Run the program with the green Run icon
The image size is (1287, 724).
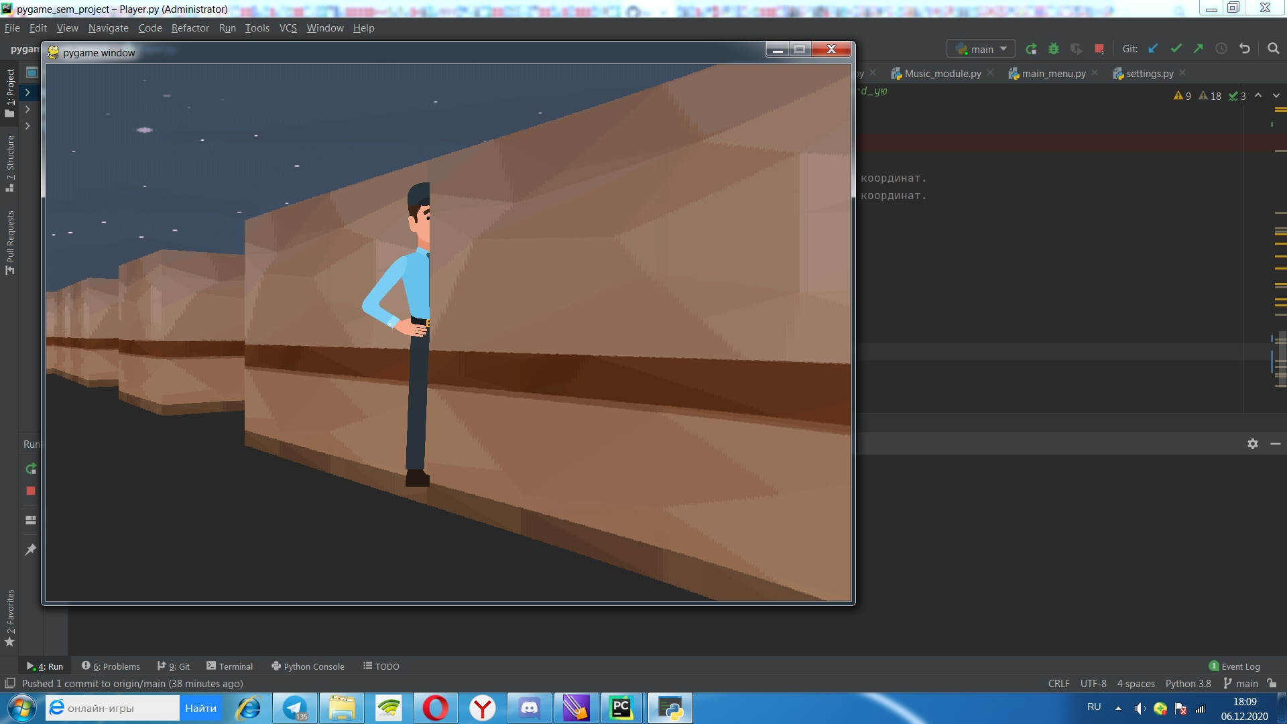tap(1031, 48)
